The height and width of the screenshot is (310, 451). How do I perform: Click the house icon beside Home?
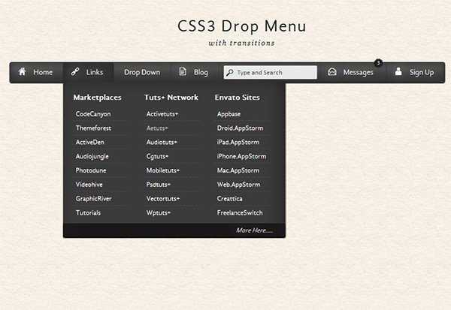pyautogui.click(x=22, y=71)
